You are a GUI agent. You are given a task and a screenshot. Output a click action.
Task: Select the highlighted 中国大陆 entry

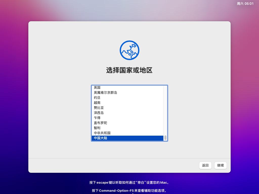(x=100, y=138)
